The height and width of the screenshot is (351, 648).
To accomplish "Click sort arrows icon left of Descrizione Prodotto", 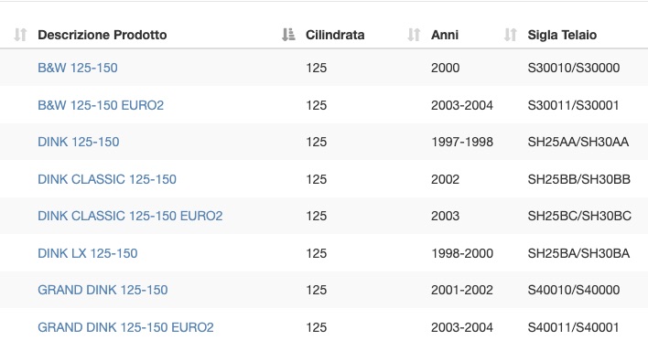I will click(x=20, y=35).
